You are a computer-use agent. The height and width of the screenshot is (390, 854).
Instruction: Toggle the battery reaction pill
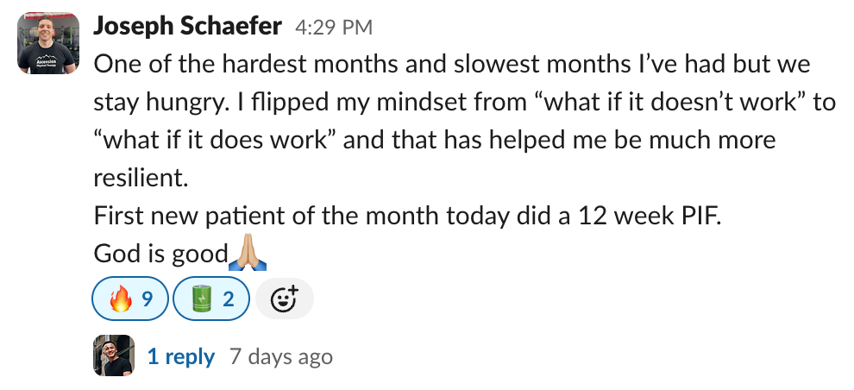point(211,299)
